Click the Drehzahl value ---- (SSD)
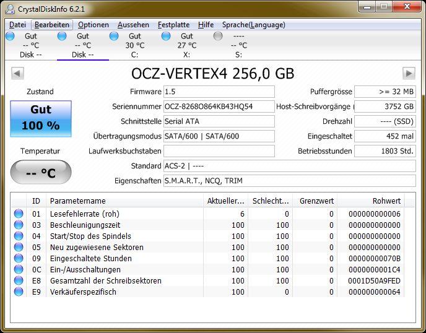 pos(385,121)
